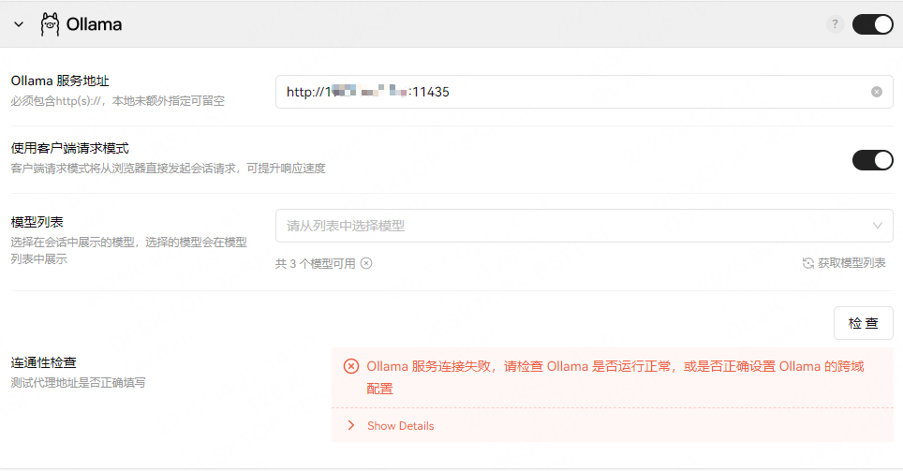The height and width of the screenshot is (471, 903).
Task: Fetch model list with 获取模型列表
Action: (x=844, y=263)
